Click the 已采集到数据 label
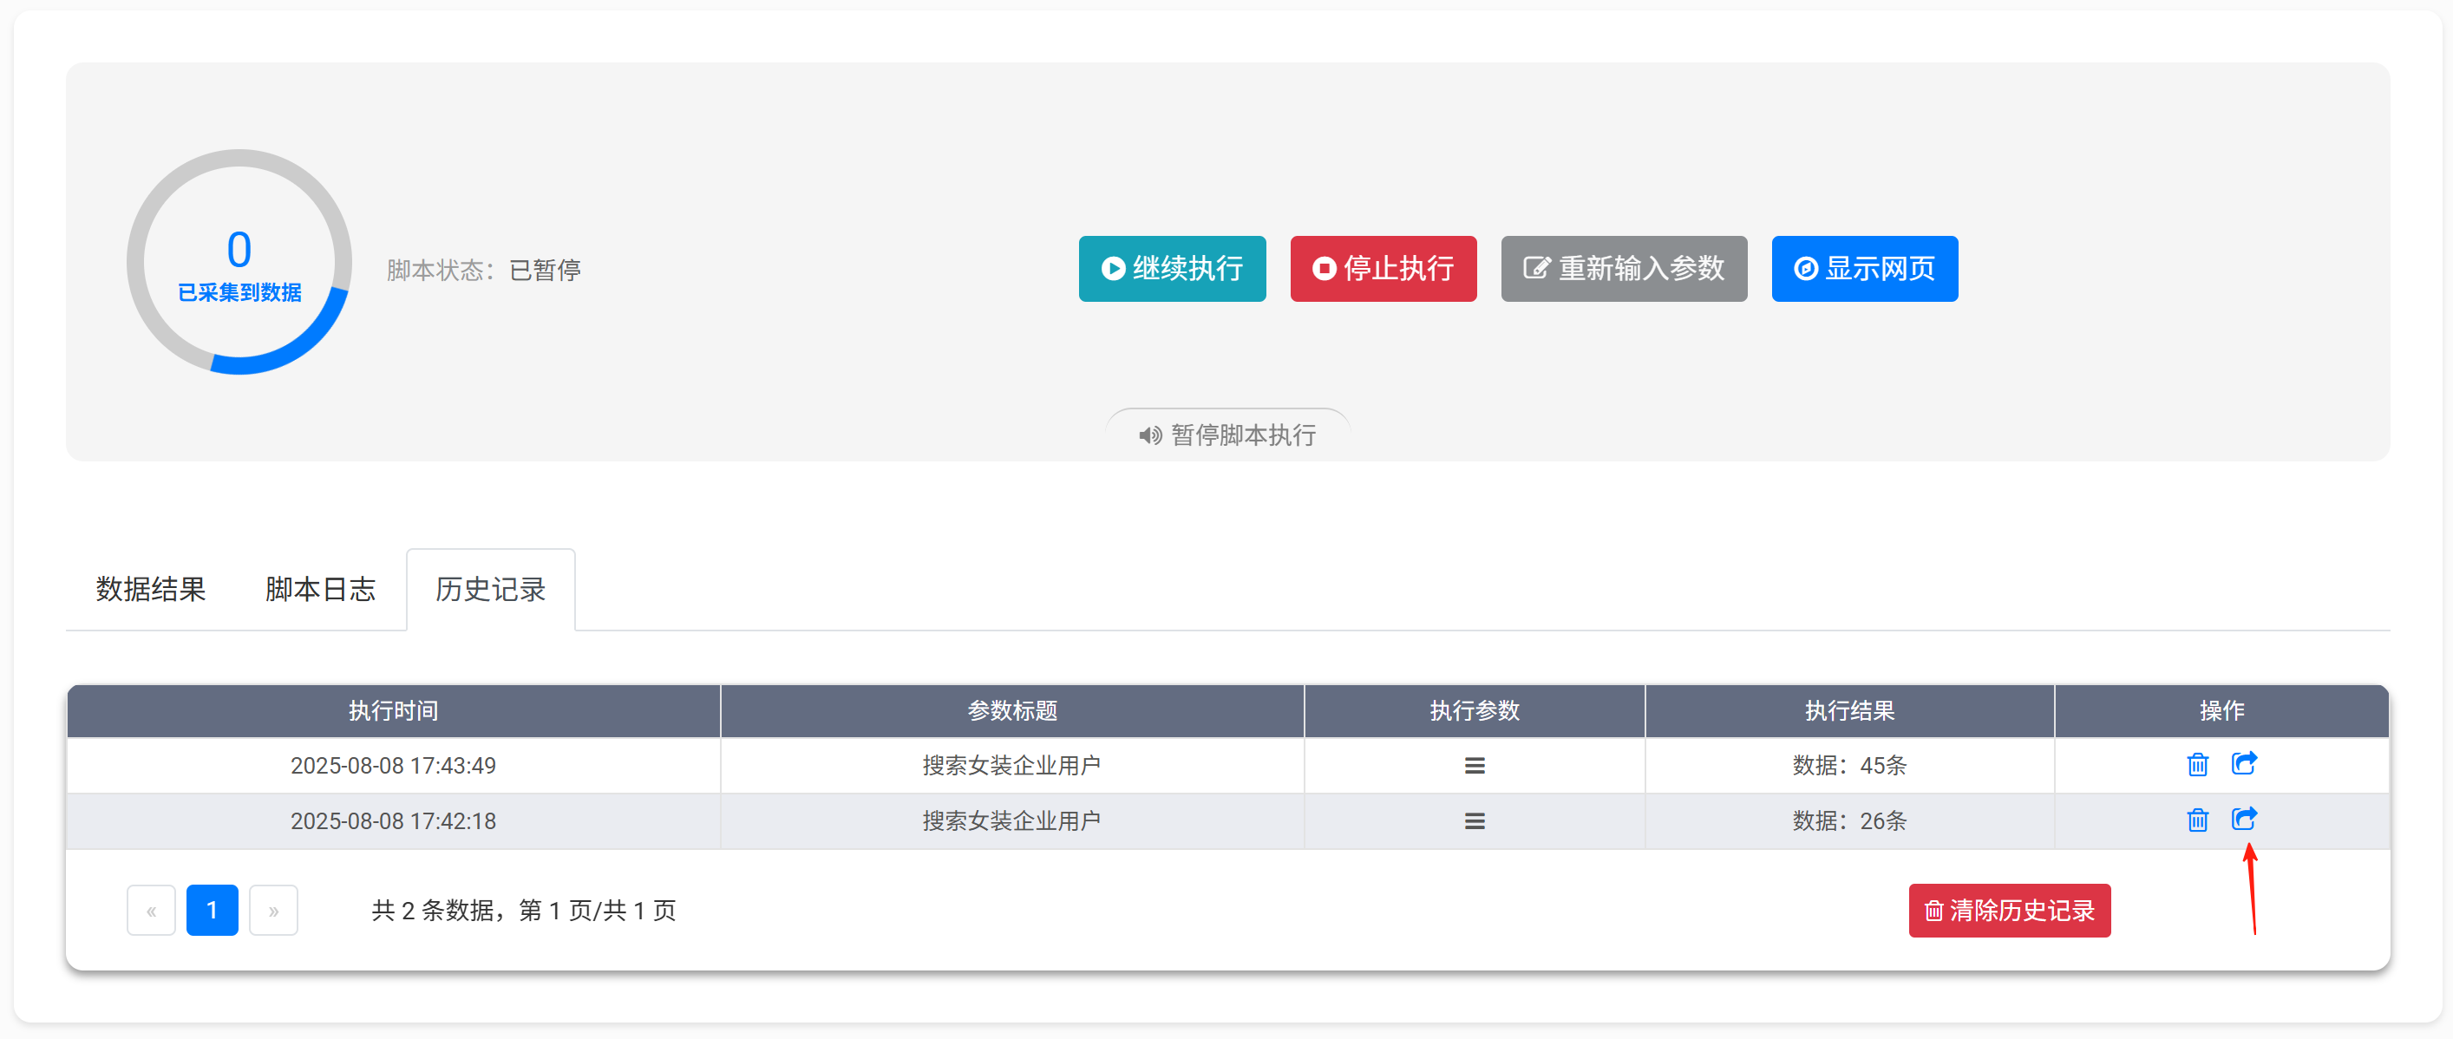This screenshot has width=2453, height=1039. 240,292
